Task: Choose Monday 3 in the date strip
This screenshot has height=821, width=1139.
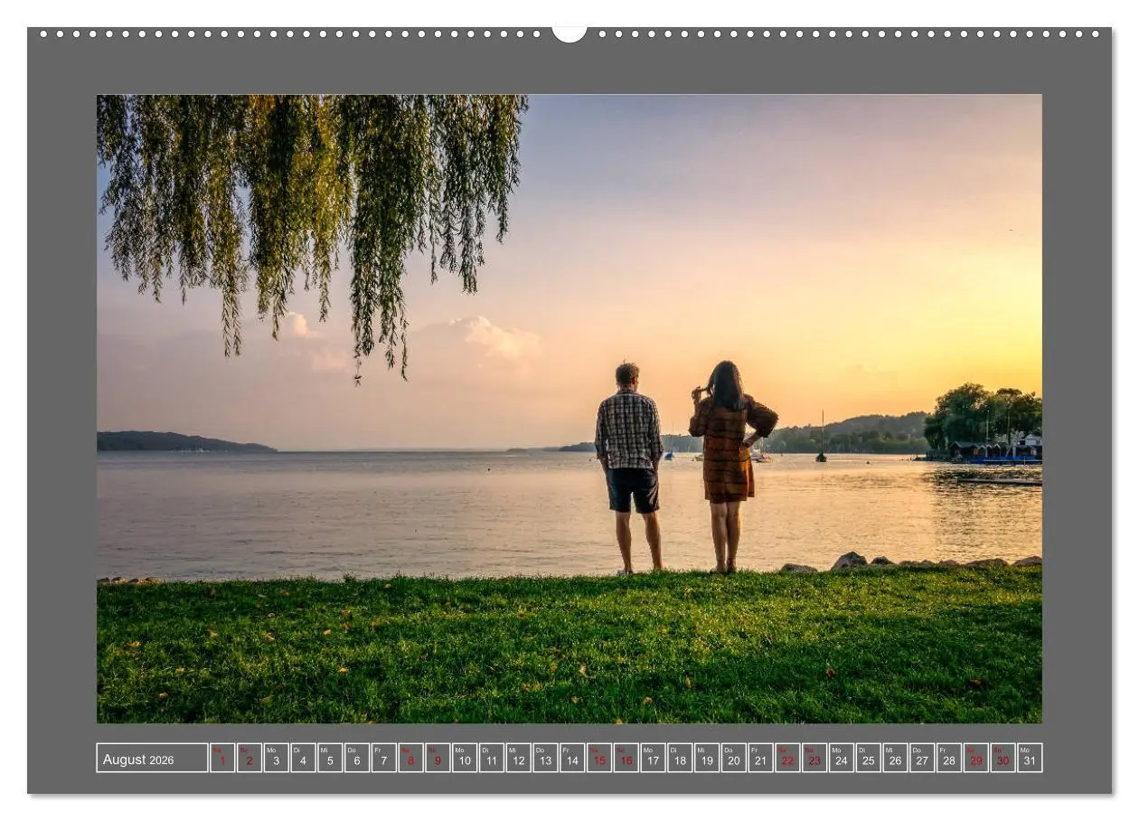Action: [277, 758]
